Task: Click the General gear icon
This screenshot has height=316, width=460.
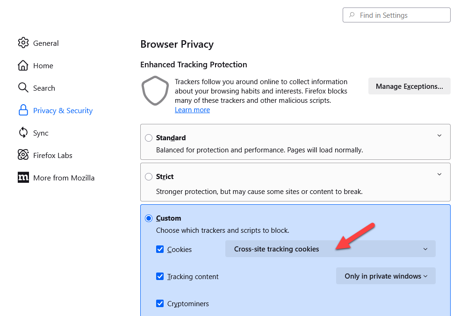Action: coord(23,43)
